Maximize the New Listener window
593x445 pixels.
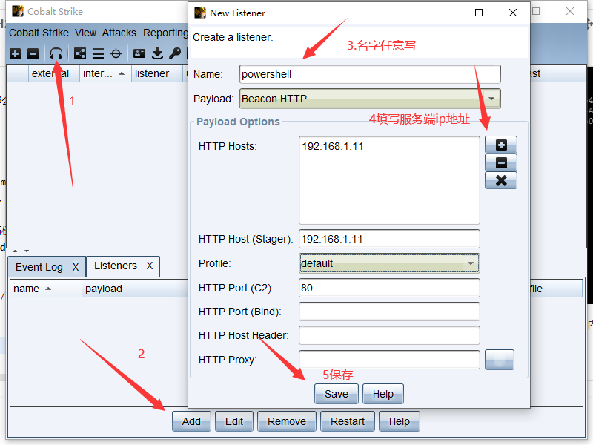point(479,13)
